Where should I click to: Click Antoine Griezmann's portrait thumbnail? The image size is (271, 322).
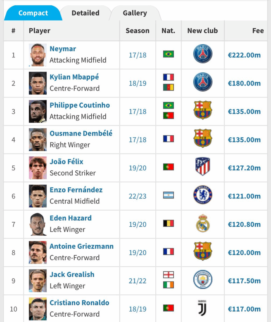[37, 253]
